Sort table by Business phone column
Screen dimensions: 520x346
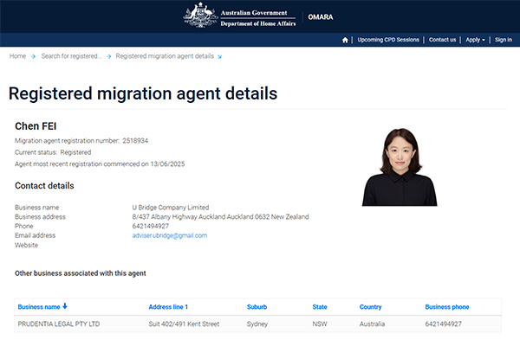click(449, 307)
